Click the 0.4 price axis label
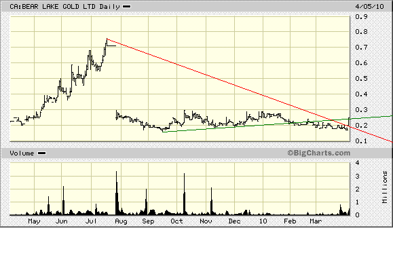The height and width of the screenshot is (275, 393). point(361,94)
